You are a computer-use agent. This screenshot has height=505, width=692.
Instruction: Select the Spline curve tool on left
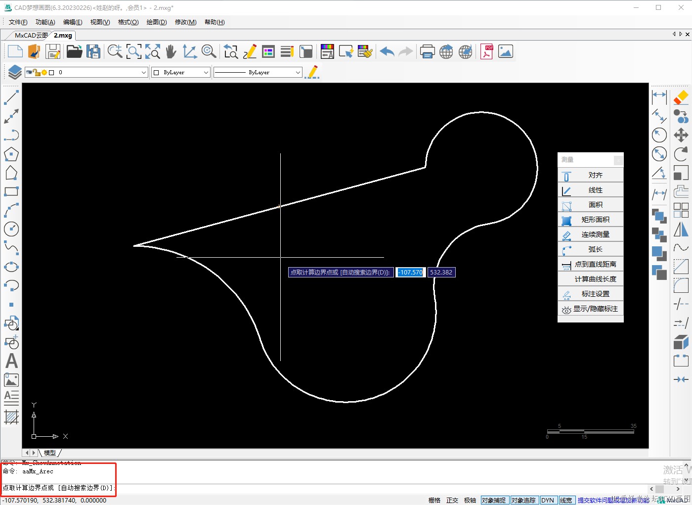(x=11, y=248)
